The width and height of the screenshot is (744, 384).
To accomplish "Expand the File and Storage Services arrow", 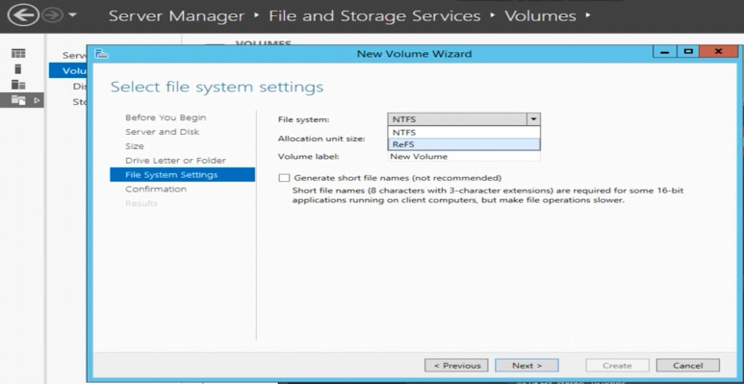I will pos(37,100).
